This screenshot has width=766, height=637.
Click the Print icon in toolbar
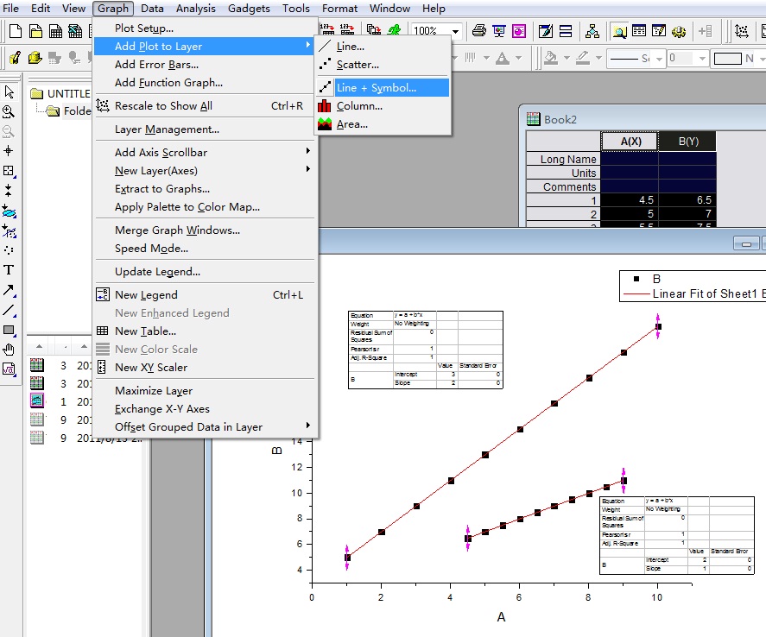[x=478, y=31]
